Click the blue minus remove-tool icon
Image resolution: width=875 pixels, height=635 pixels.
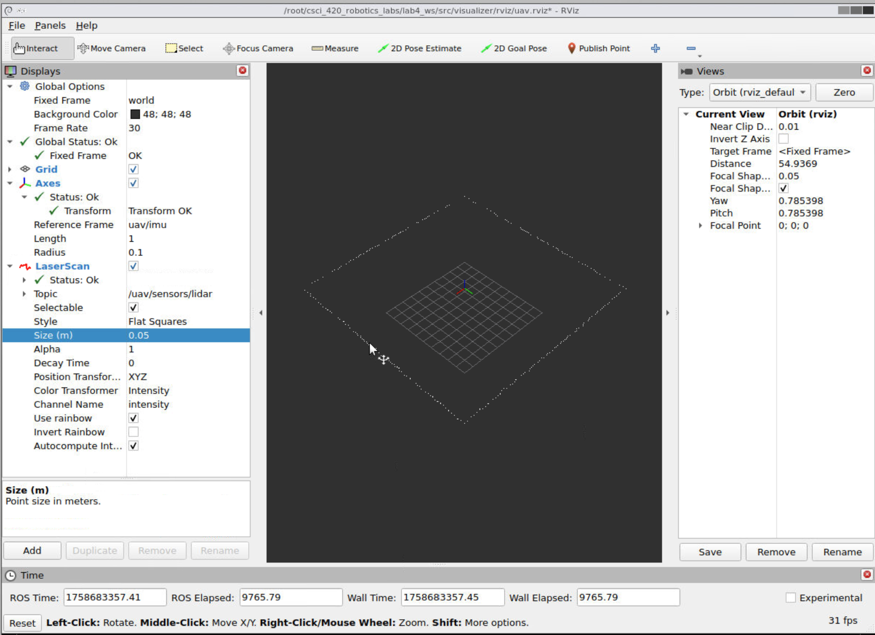coord(691,49)
